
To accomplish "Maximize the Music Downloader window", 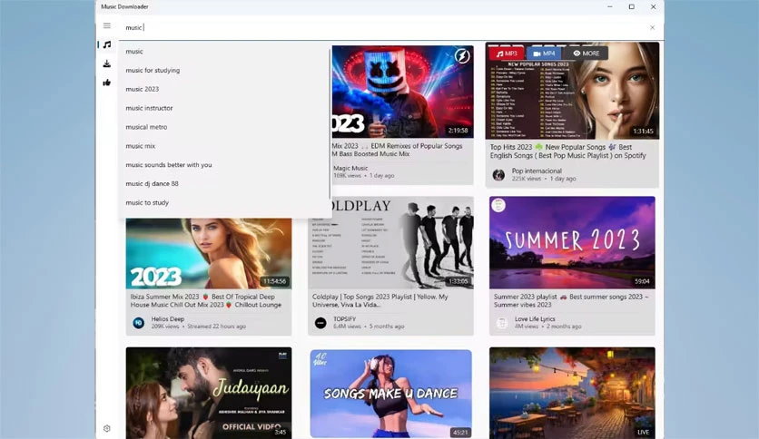I will 632,6.
